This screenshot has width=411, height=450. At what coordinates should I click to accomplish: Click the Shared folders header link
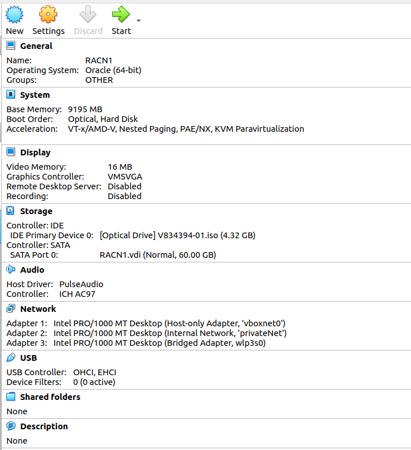pos(50,397)
